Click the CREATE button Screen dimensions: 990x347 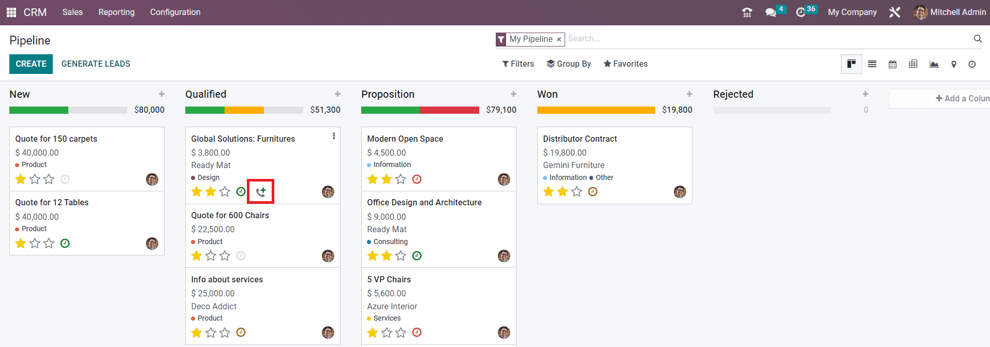(31, 64)
